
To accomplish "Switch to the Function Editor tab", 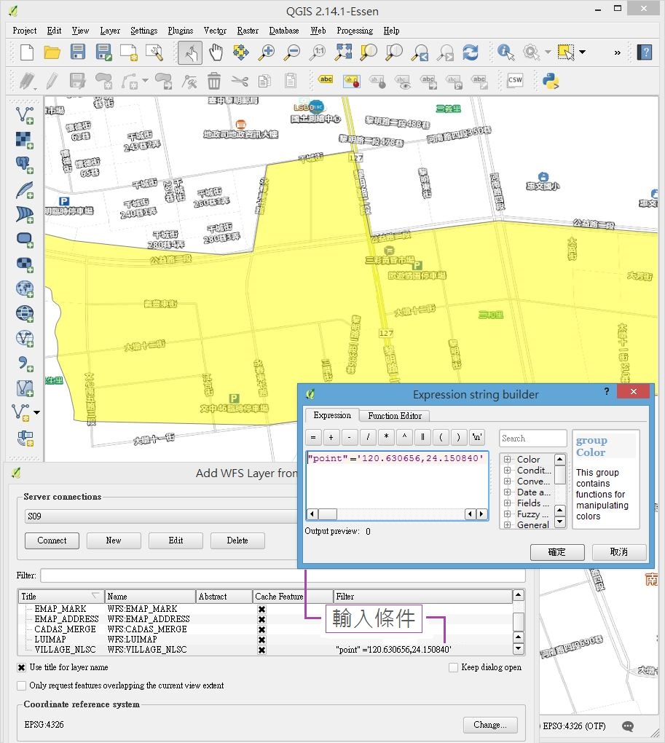I will point(395,416).
